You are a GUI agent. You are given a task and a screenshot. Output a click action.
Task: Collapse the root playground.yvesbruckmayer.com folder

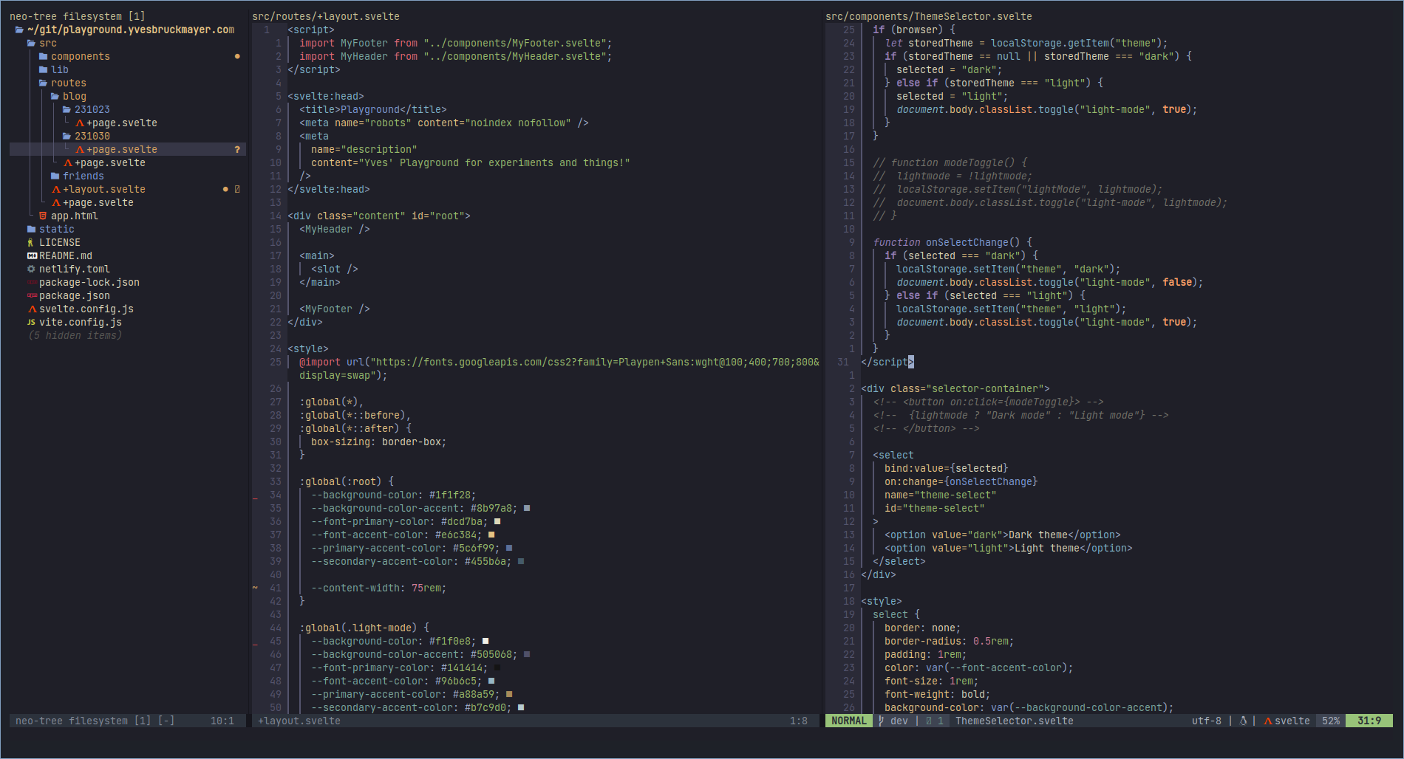click(x=19, y=30)
